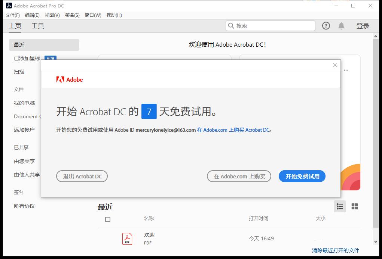Click the Acrobat app icon in title bar
Viewport: 382px width, 259px height.
pos(9,6)
